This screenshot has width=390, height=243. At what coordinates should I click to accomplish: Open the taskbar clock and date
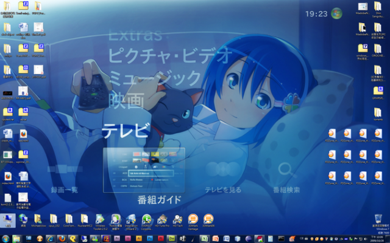(x=378, y=239)
